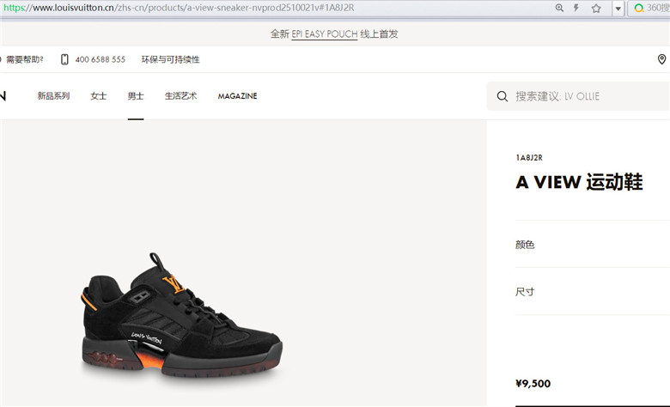Image resolution: width=670 pixels, height=407 pixels.
Task: Open the 新品系列 menu
Action: tap(53, 96)
